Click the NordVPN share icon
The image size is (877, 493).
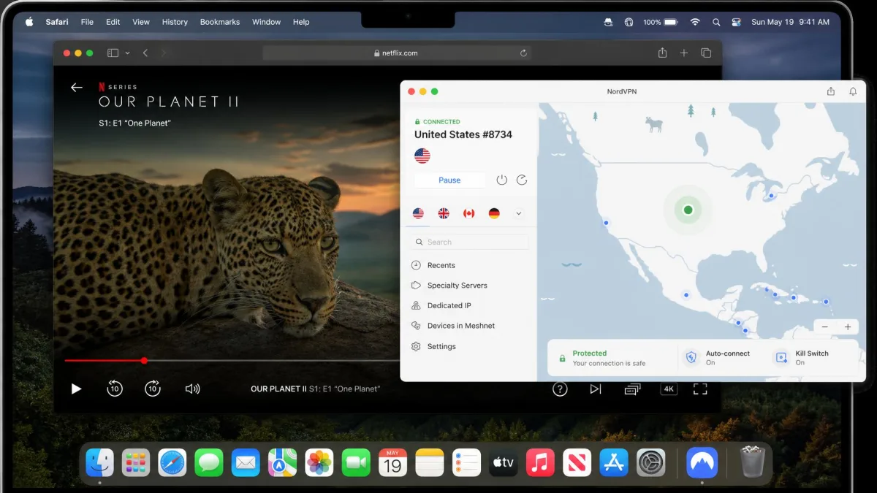click(831, 91)
